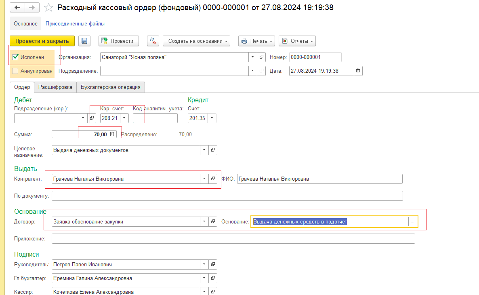Click into the Основание text field
Screen dimensions: 479x295
pyautogui.click(x=330, y=221)
